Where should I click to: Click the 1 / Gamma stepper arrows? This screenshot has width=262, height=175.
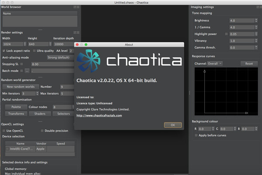click(256, 27)
